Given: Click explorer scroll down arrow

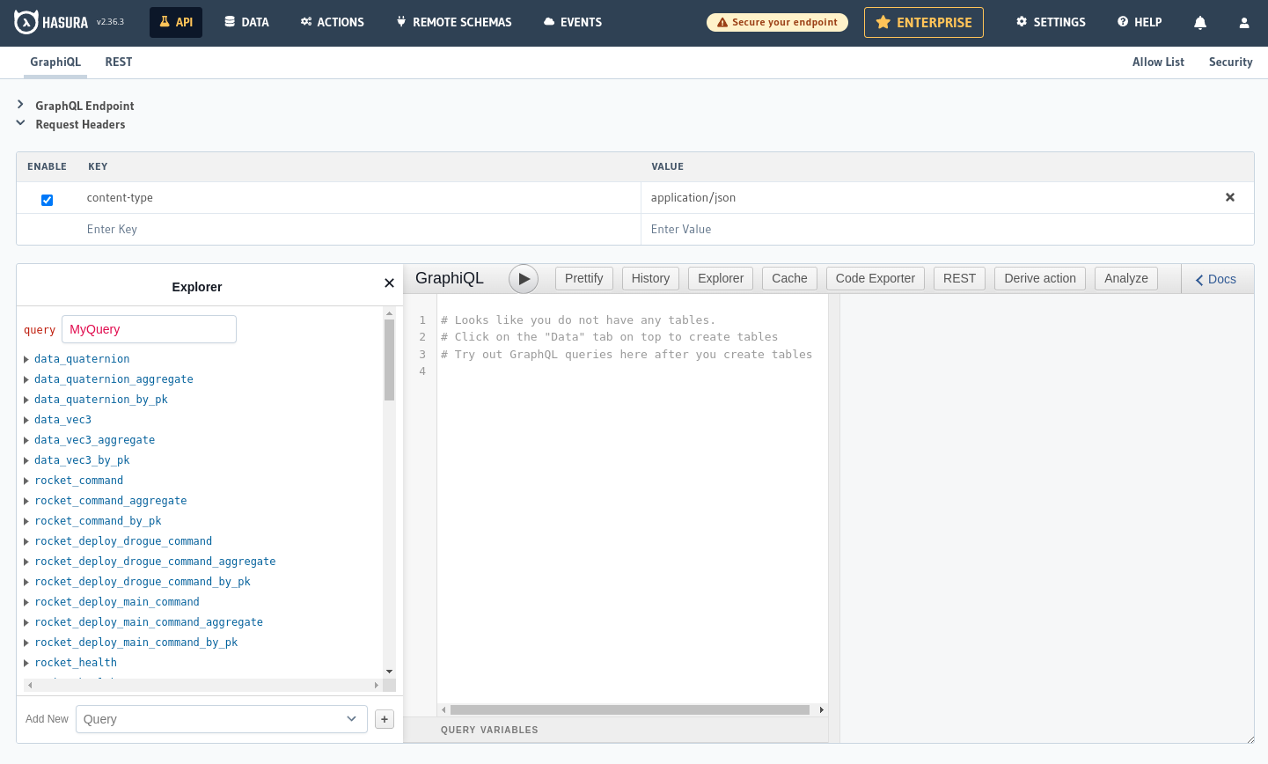Looking at the screenshot, I should 389,672.
